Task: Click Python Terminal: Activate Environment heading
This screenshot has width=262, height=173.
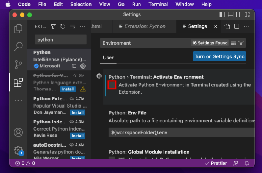Action: (x=156, y=77)
